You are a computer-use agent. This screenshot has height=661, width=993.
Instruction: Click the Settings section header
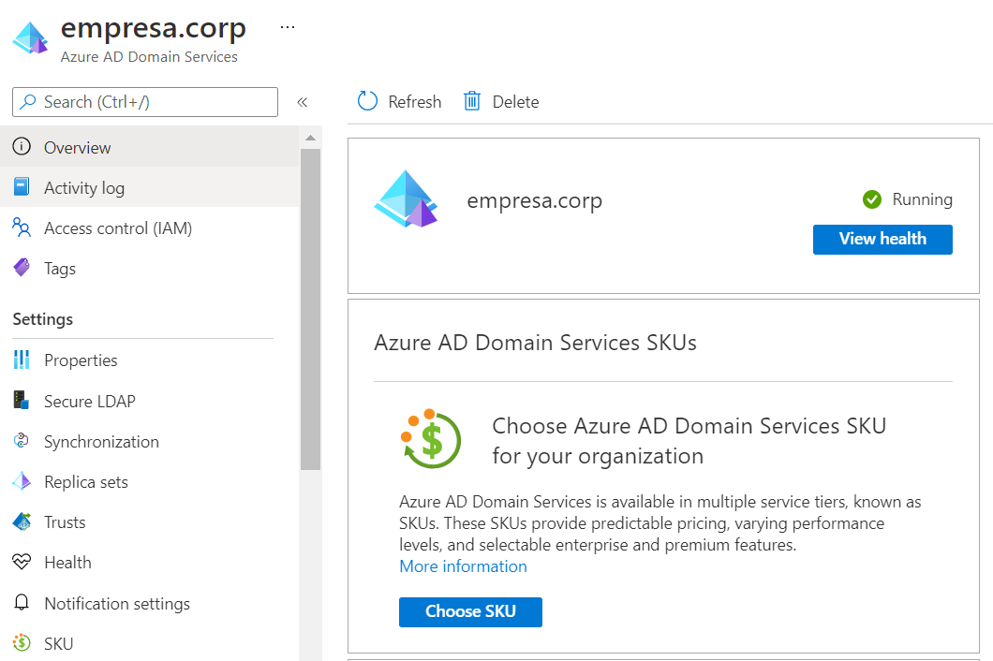click(42, 319)
